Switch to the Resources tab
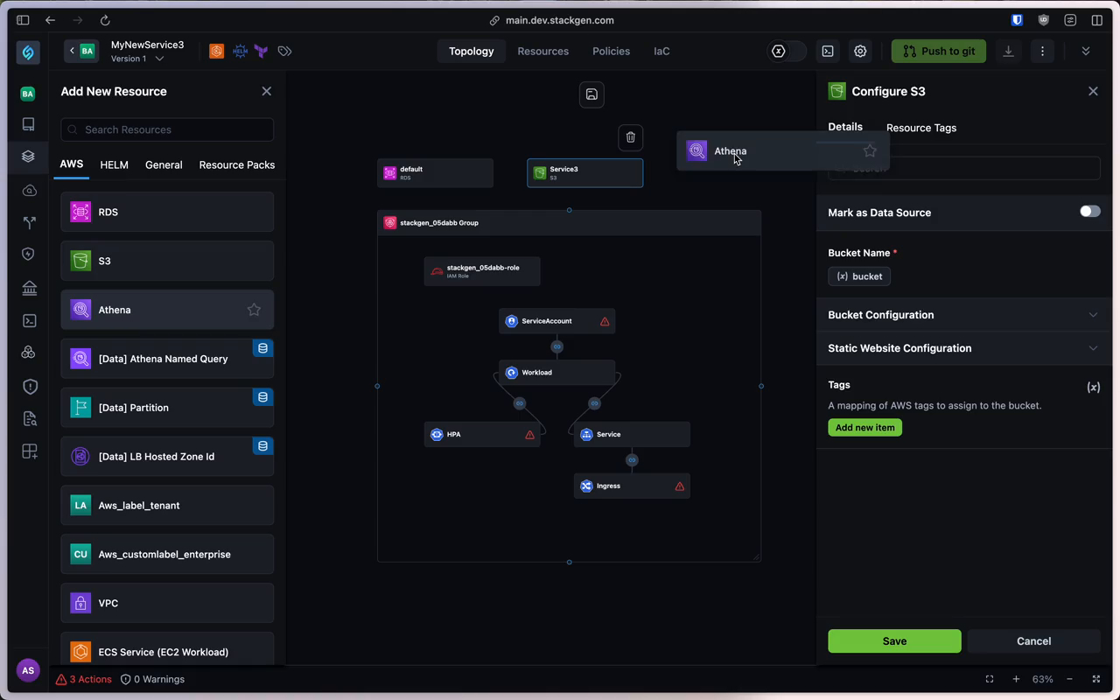This screenshot has width=1120, height=700. tap(542, 51)
